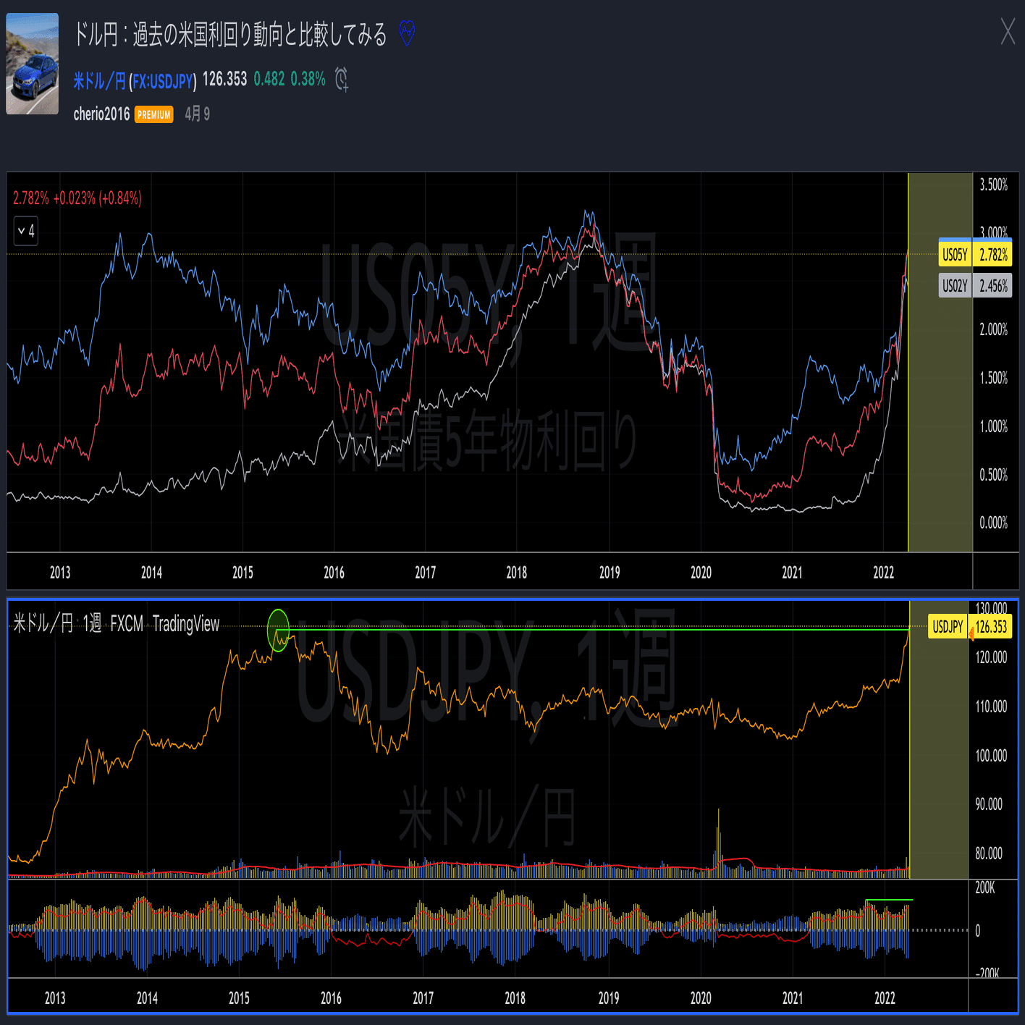The image size is (1025, 1025).
Task: Open the cherio2016 profile link
Action: point(101,114)
